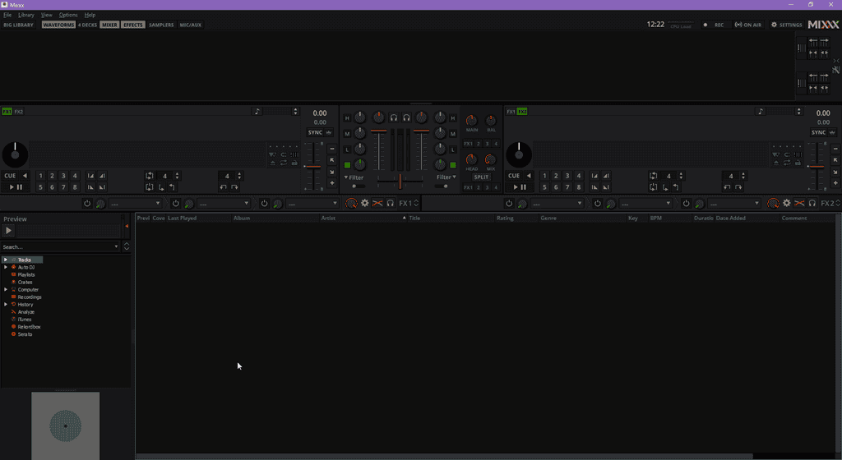Screen dimensions: 842x460
Task: Select Rekordbox in library sidebar
Action: point(29,326)
